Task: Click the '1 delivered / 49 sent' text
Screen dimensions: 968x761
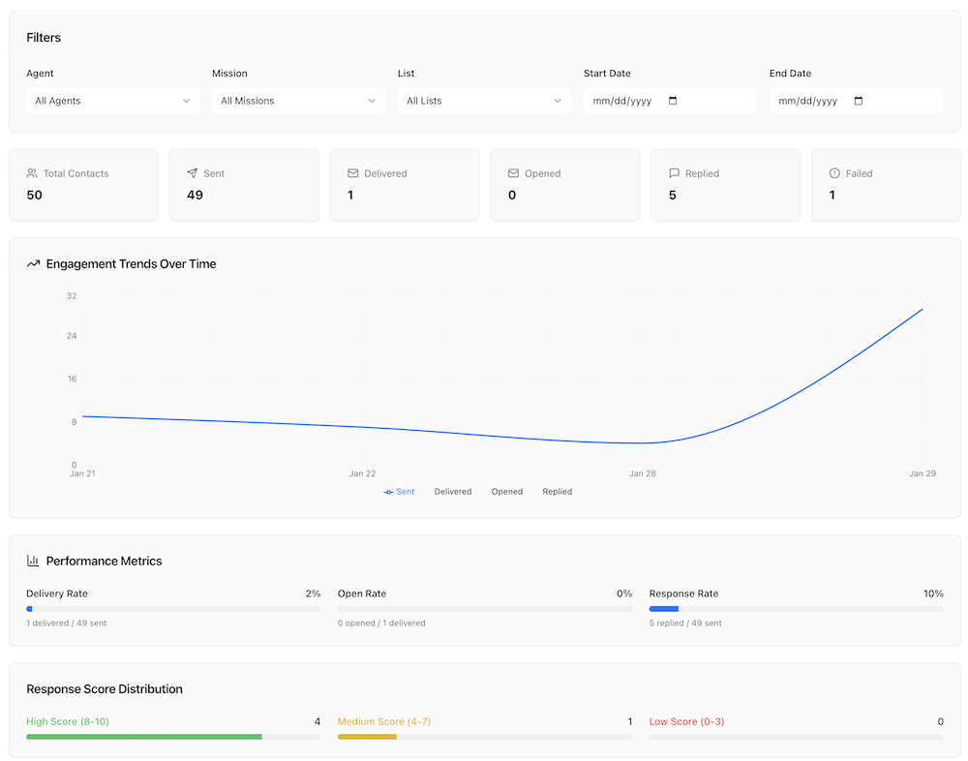Action: [66, 624]
